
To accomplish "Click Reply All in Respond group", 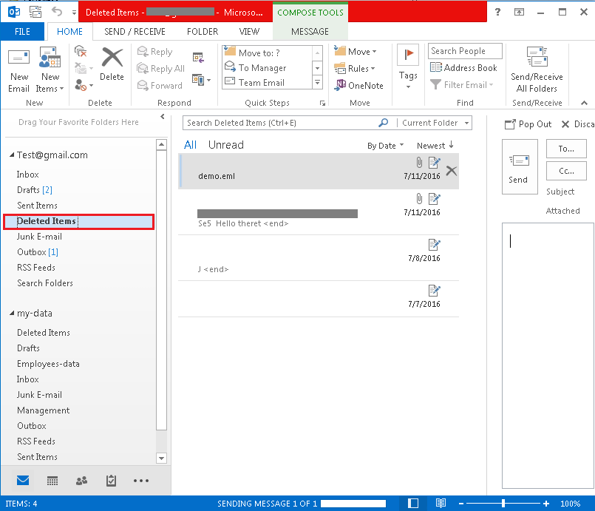I will pyautogui.click(x=161, y=68).
